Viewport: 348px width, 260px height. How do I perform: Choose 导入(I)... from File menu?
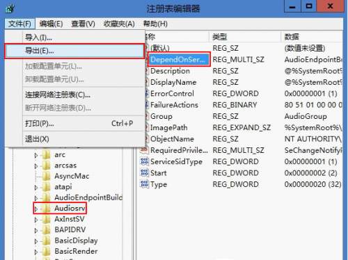[x=74, y=37]
